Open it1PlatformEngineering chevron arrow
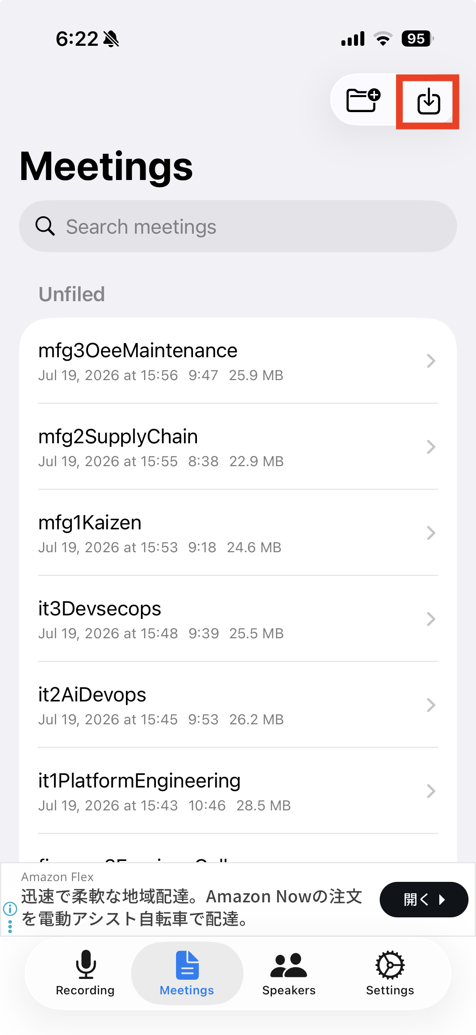476x1035 pixels. [x=431, y=791]
